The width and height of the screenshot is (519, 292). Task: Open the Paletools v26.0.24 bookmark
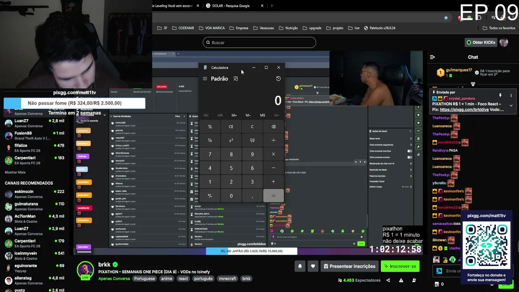click(x=380, y=28)
